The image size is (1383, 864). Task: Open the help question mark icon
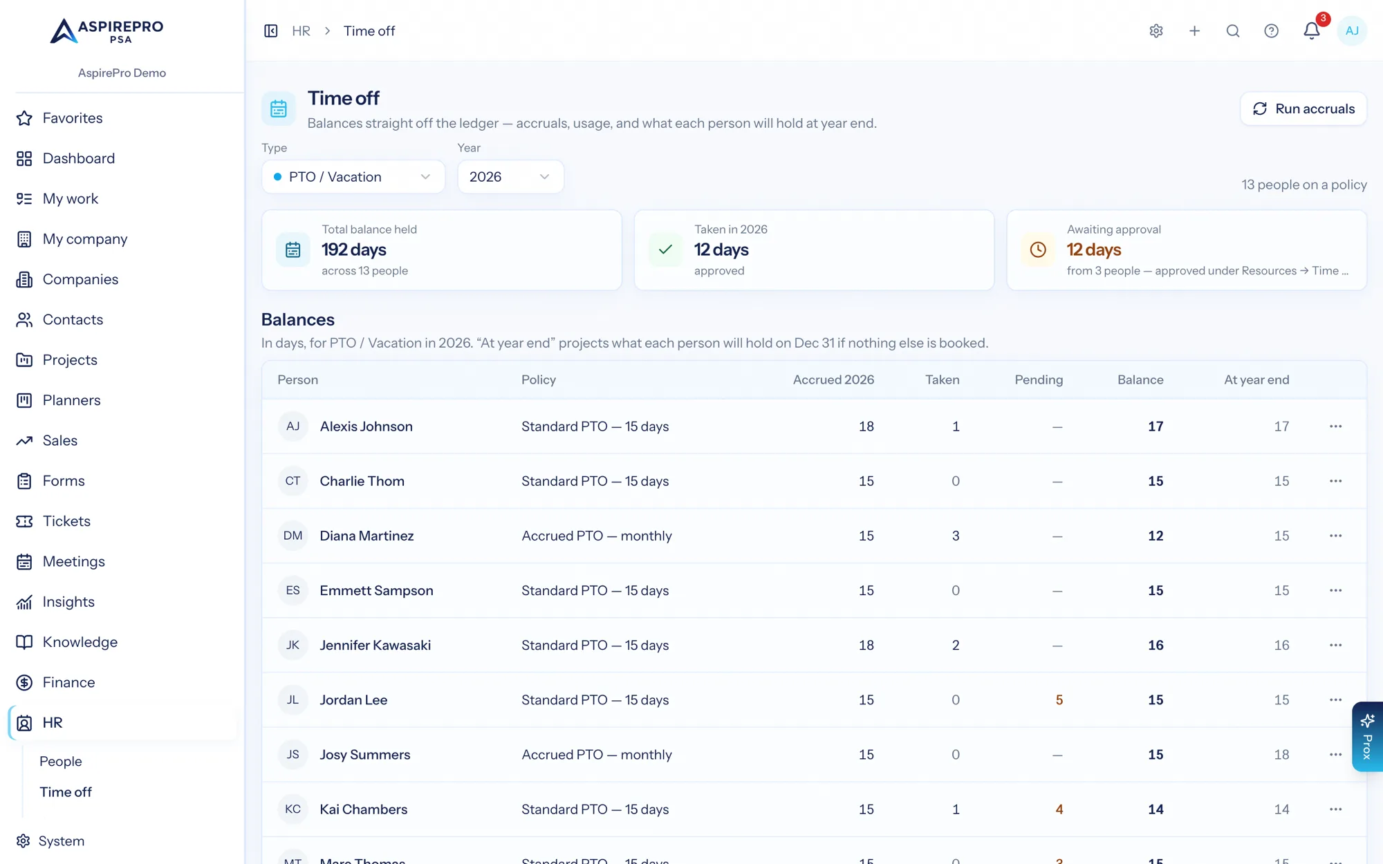(1271, 31)
